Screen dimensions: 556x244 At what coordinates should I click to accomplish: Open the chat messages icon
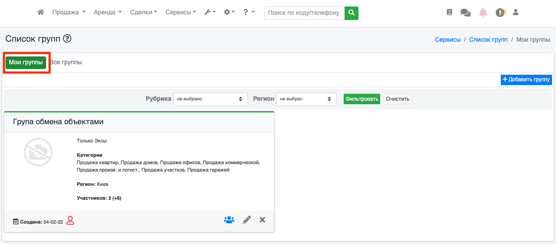pos(466,13)
